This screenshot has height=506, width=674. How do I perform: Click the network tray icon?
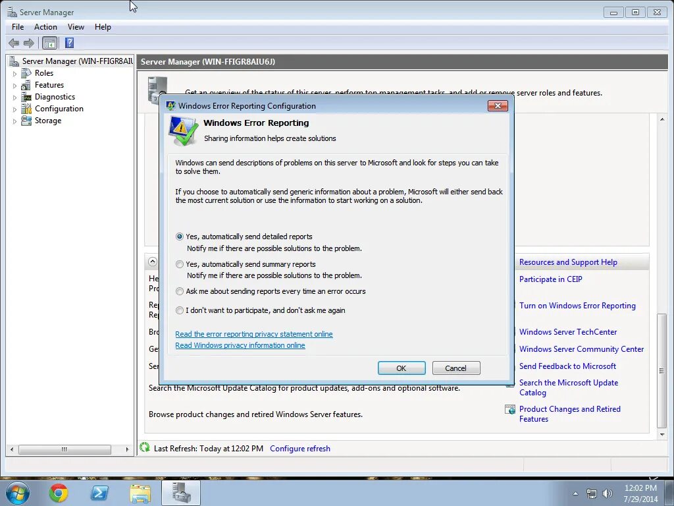[x=592, y=493]
